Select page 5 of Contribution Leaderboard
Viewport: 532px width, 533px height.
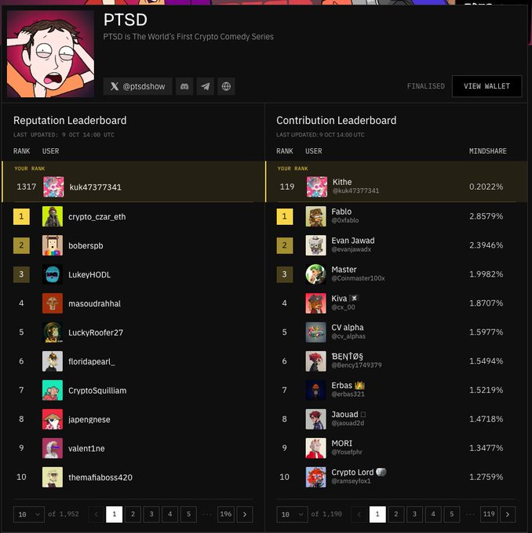tap(452, 514)
